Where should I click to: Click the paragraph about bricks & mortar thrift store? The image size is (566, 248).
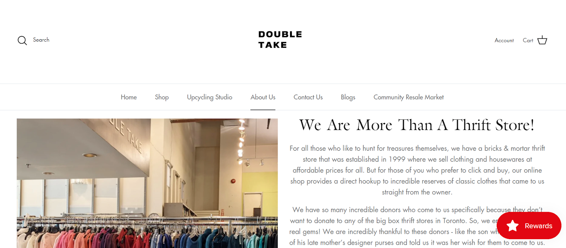417,170
